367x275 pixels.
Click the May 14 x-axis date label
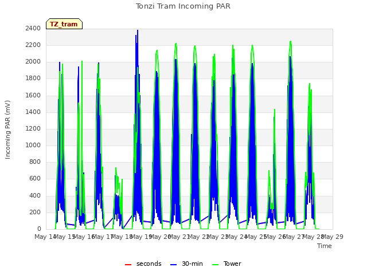pyautogui.click(x=45, y=237)
